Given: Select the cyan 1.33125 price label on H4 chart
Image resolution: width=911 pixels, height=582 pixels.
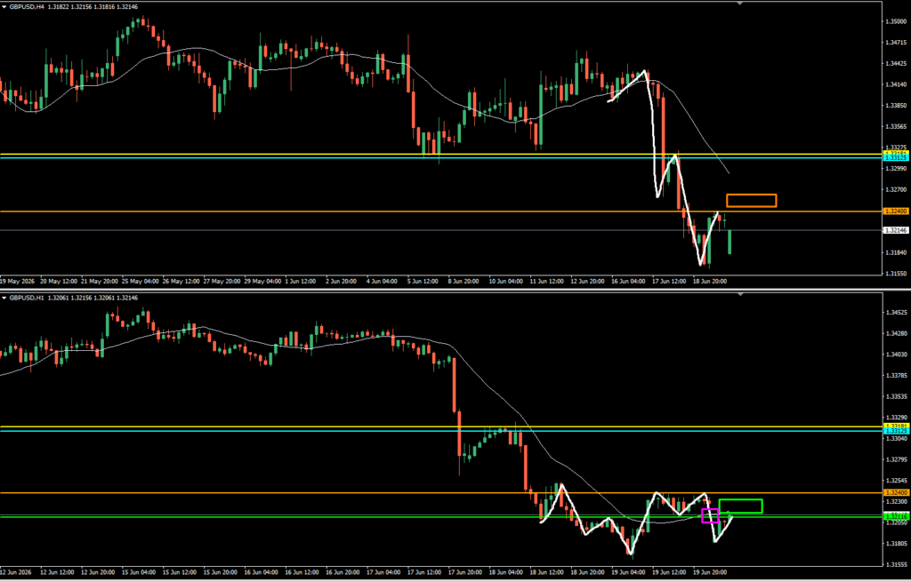Looking at the screenshot, I should click(895, 158).
